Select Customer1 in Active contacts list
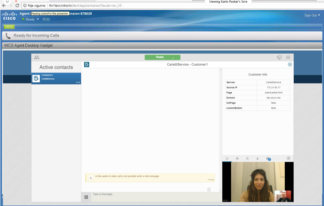 56,78
